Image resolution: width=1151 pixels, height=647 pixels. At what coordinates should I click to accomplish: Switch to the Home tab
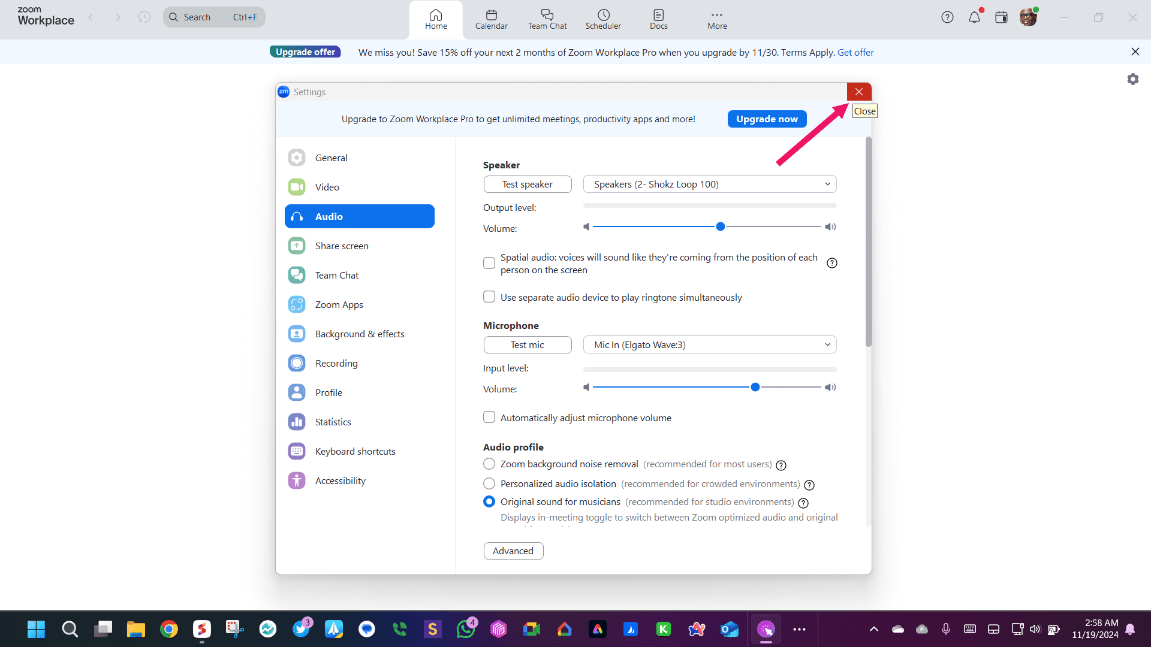pyautogui.click(x=436, y=19)
